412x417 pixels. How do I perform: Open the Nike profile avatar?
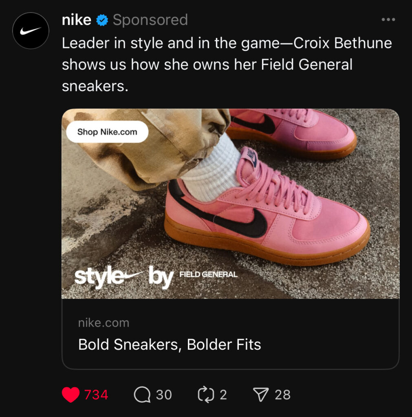tap(31, 31)
